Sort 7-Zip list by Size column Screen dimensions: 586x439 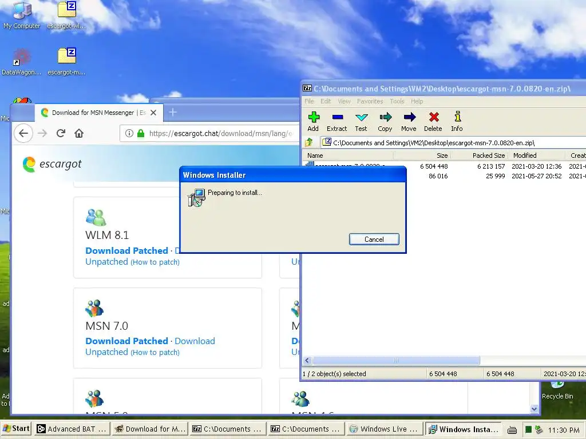point(422,155)
